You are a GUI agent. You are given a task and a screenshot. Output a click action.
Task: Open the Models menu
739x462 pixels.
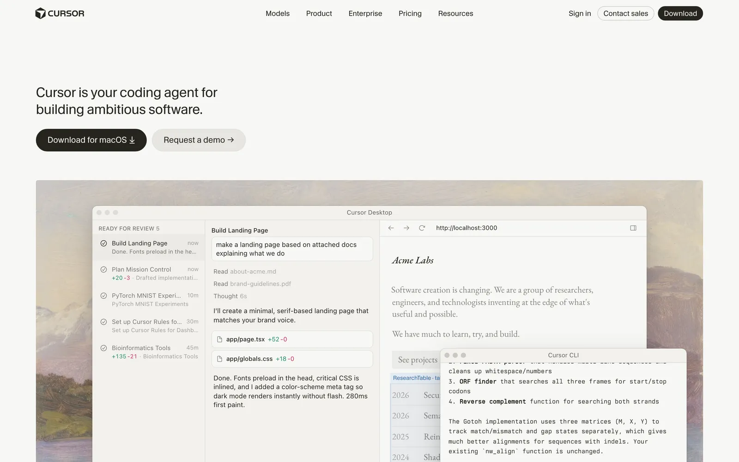click(x=278, y=13)
